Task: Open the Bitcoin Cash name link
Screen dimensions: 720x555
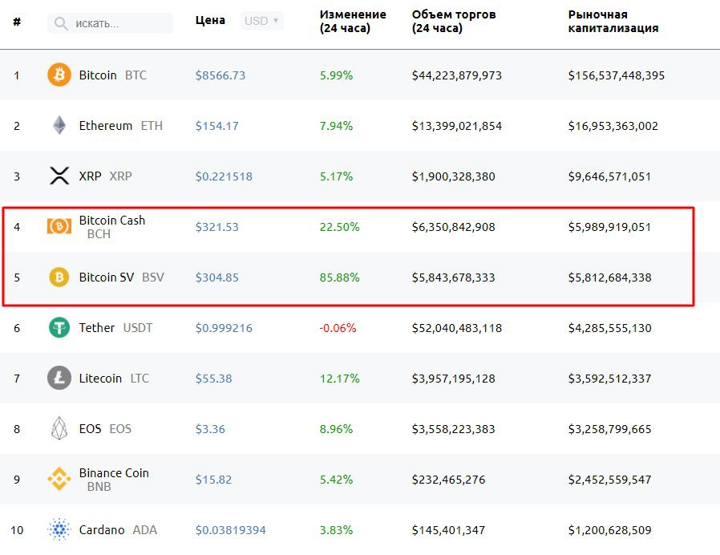Action: click(112, 220)
